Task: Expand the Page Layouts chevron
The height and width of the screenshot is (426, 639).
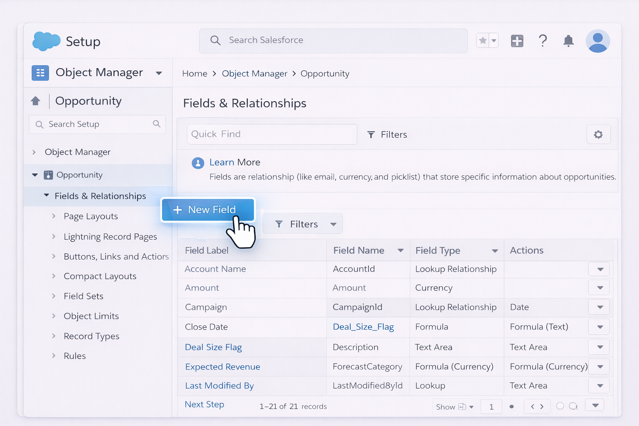Action: 54,216
